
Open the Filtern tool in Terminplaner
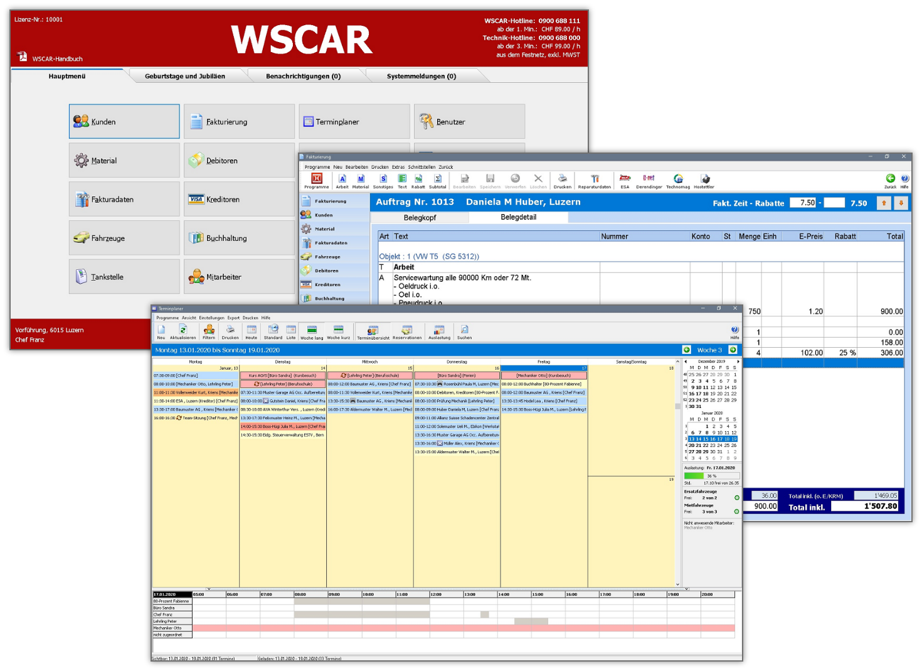click(209, 331)
